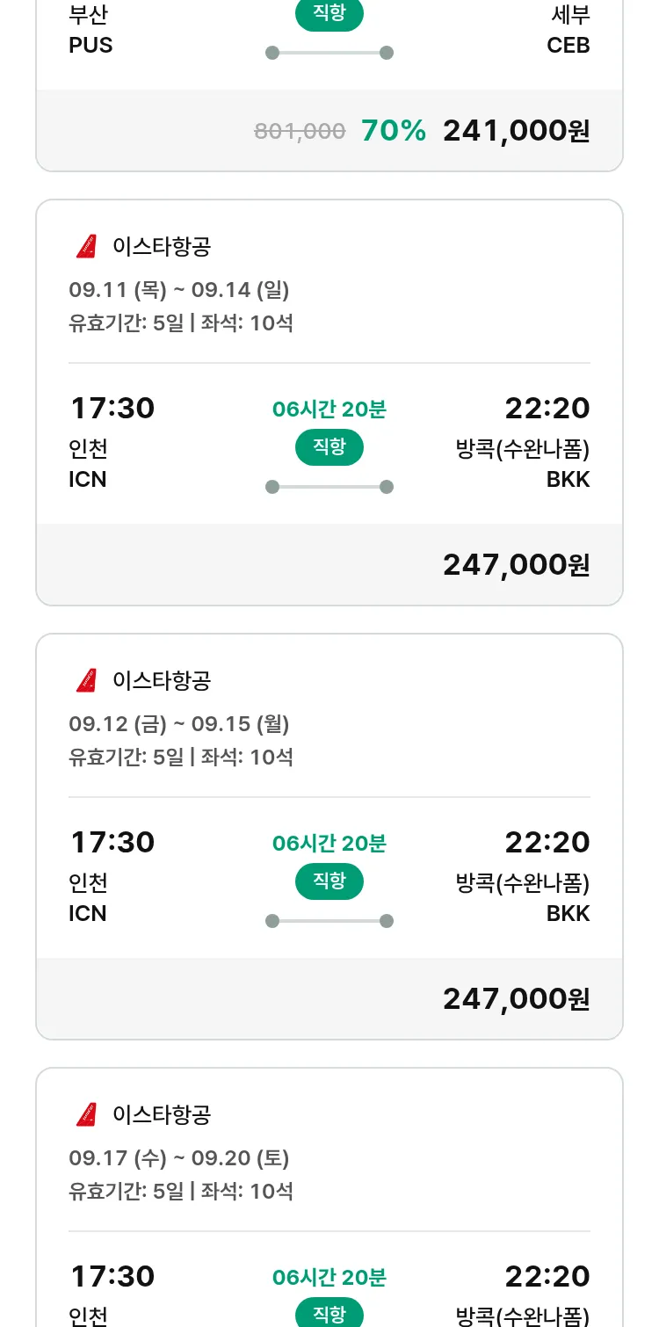Viewport: 659px width, 1327px height.
Task: Open the 09.12 (금) ~ 09.15 (월) flight
Action: click(179, 724)
